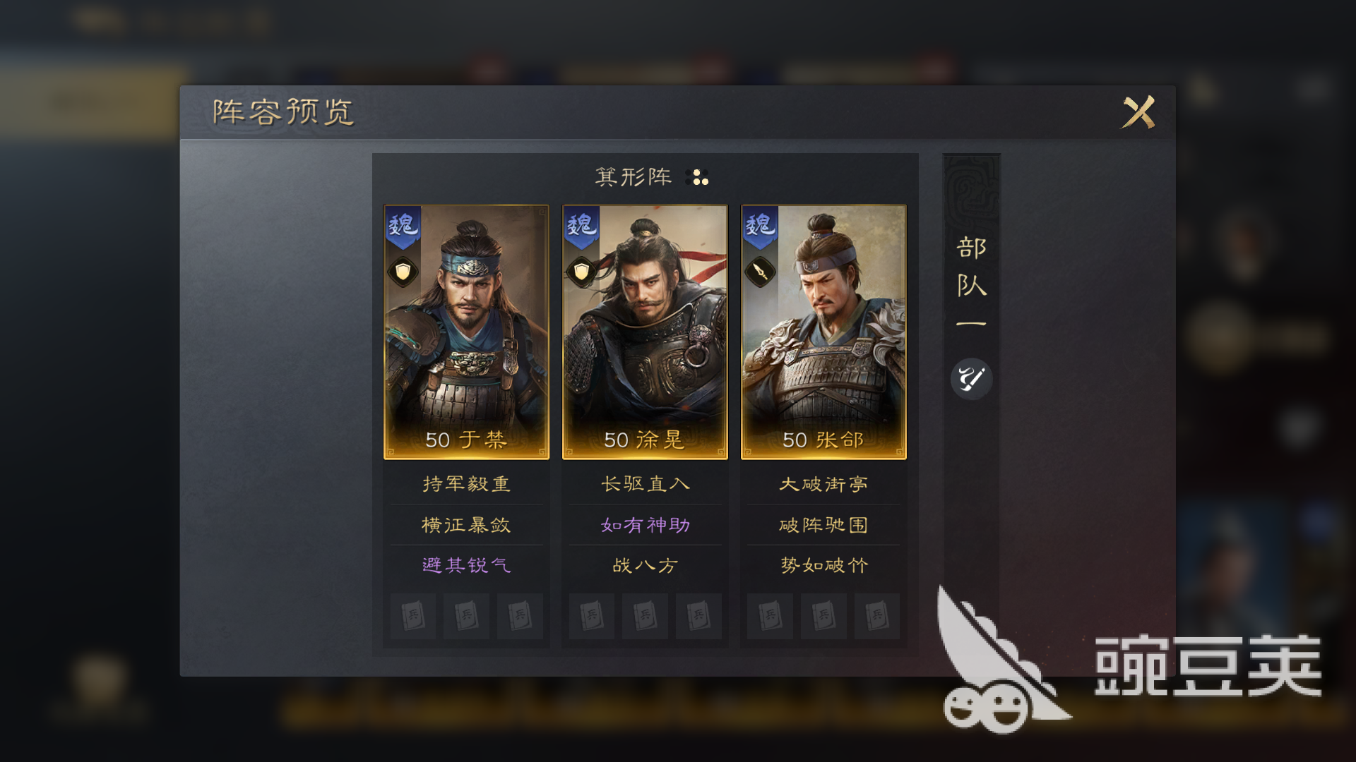Image resolution: width=1356 pixels, height=762 pixels.
Task: Close the 阵容预览 dialog
Action: [x=1138, y=112]
